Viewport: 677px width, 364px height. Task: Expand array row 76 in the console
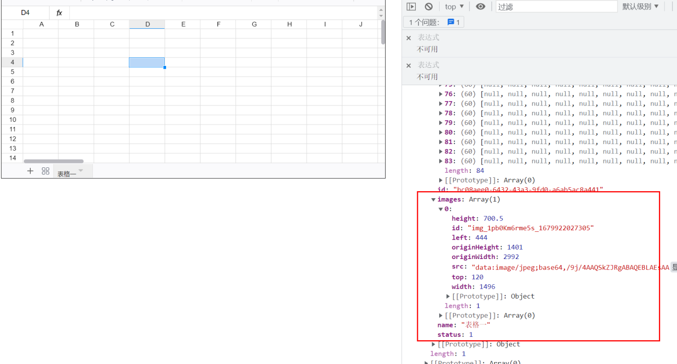point(440,94)
